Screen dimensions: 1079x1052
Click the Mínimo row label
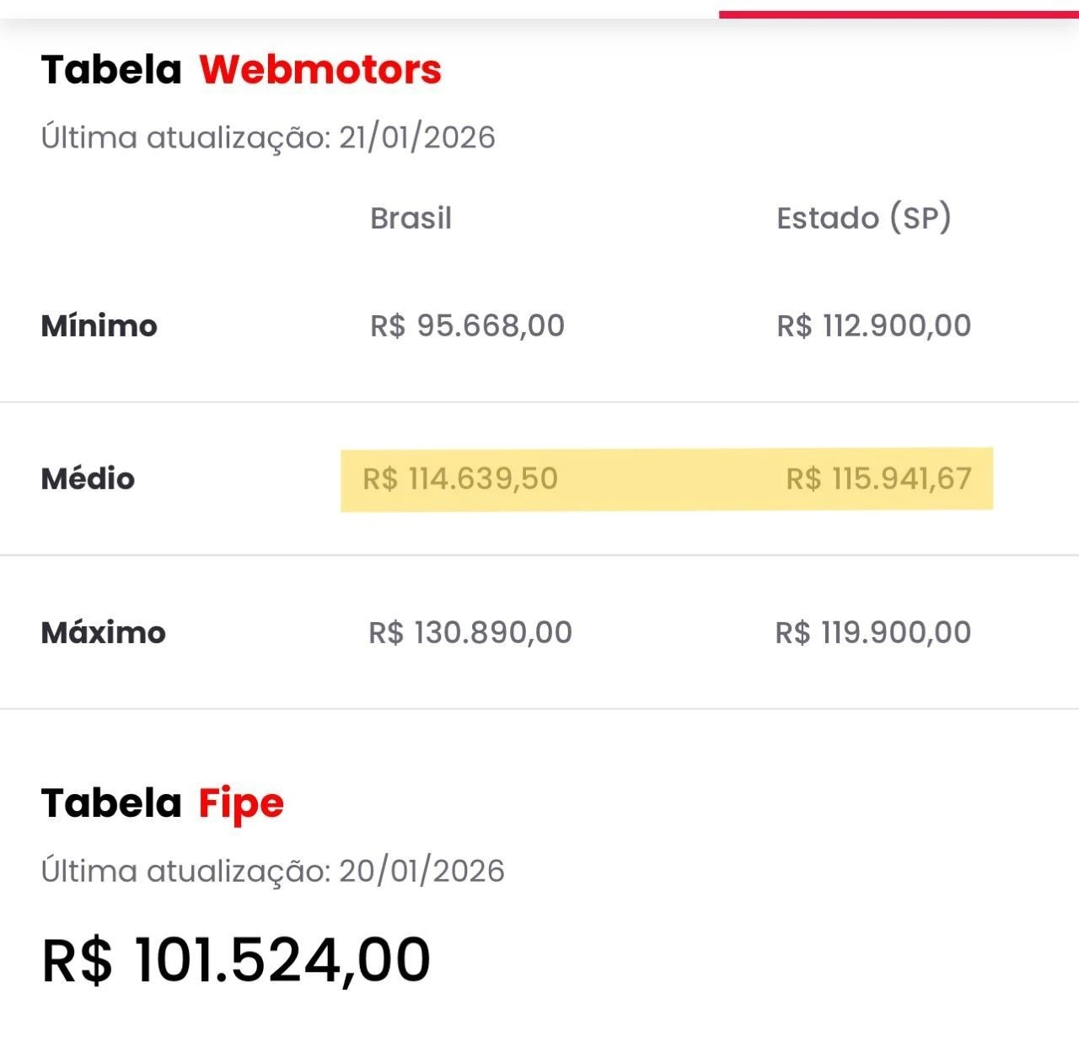tap(99, 326)
